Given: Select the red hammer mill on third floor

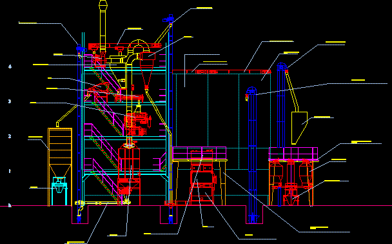Looking at the screenshot, I should [137, 124].
